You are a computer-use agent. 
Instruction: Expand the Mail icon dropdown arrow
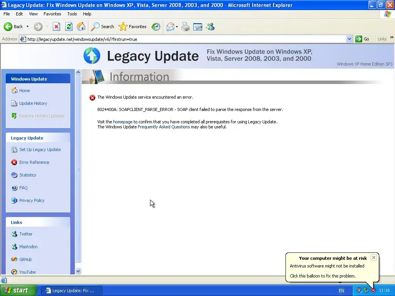coord(177,27)
